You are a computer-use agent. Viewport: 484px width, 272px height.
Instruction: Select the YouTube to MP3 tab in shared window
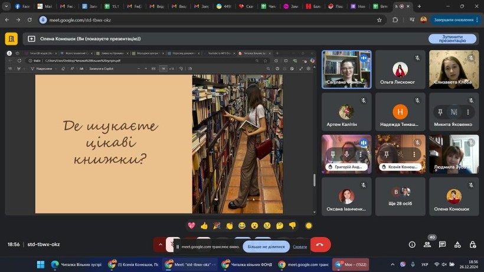218,53
